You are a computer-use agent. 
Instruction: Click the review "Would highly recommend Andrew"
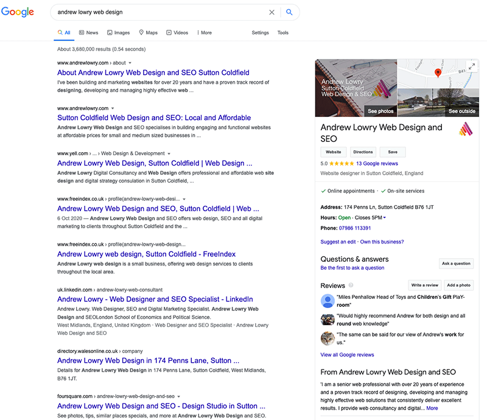[x=401, y=320]
